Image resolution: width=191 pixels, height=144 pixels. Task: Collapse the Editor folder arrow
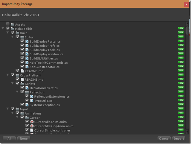(13, 37)
